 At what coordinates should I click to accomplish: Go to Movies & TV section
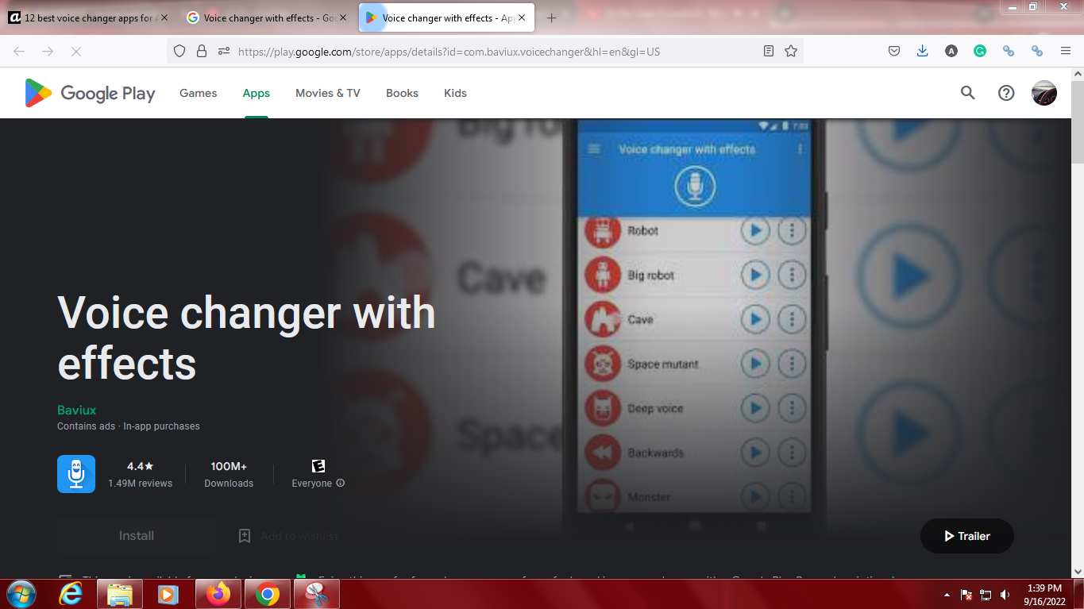(x=328, y=93)
